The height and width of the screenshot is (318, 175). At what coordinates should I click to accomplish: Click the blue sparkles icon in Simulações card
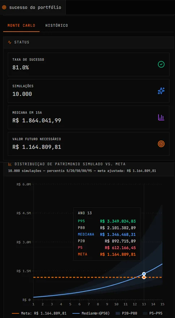[161, 91]
